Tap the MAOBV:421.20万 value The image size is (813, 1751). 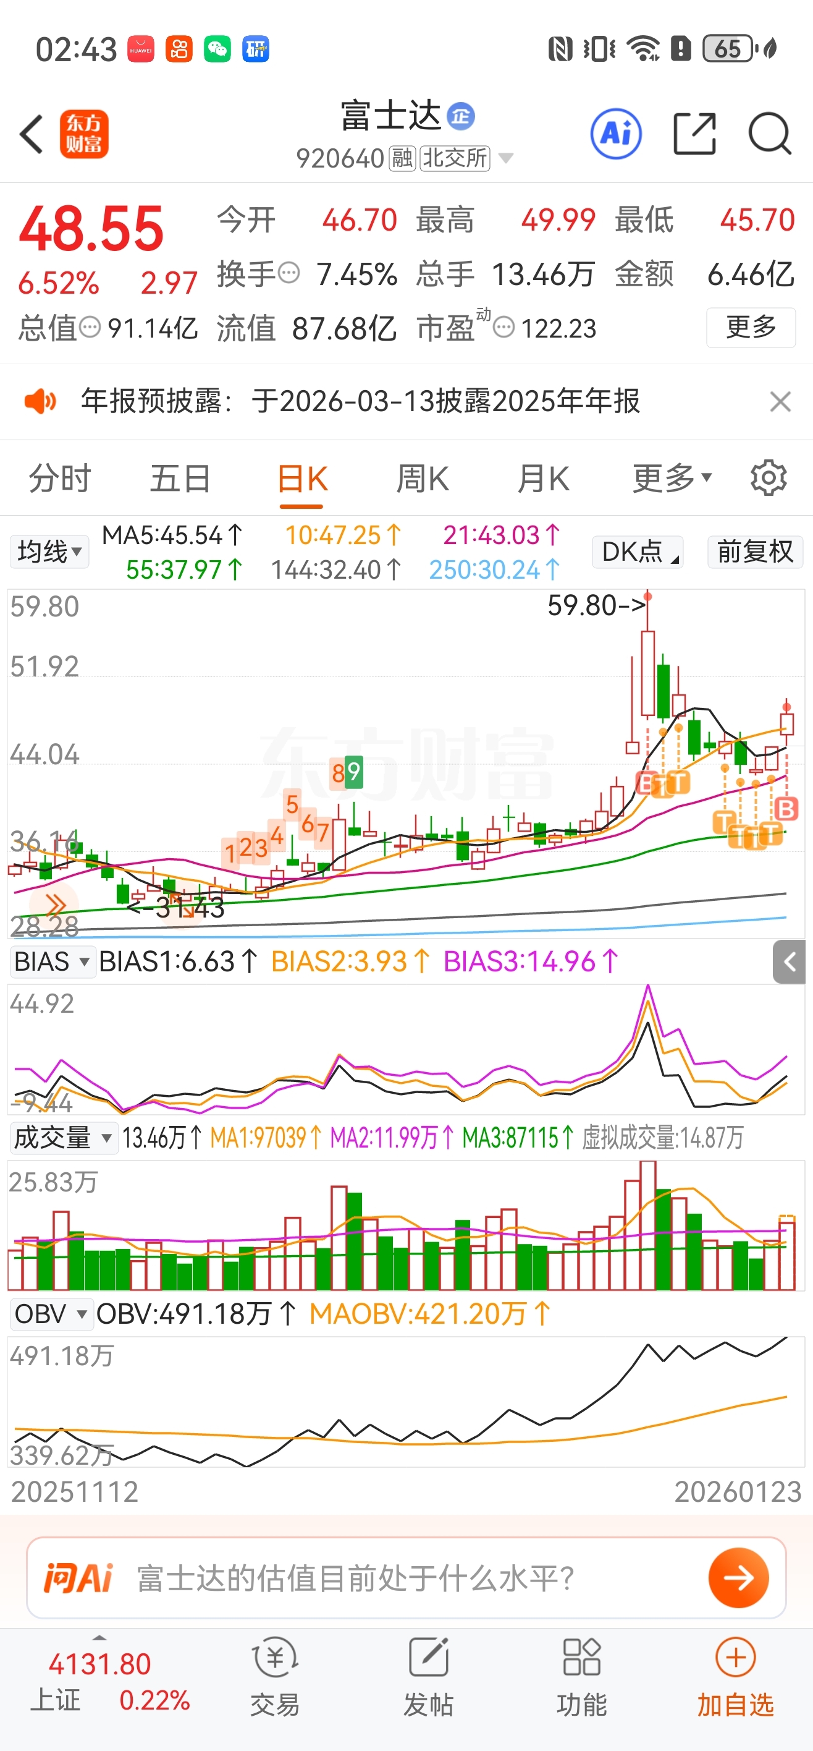(429, 1314)
